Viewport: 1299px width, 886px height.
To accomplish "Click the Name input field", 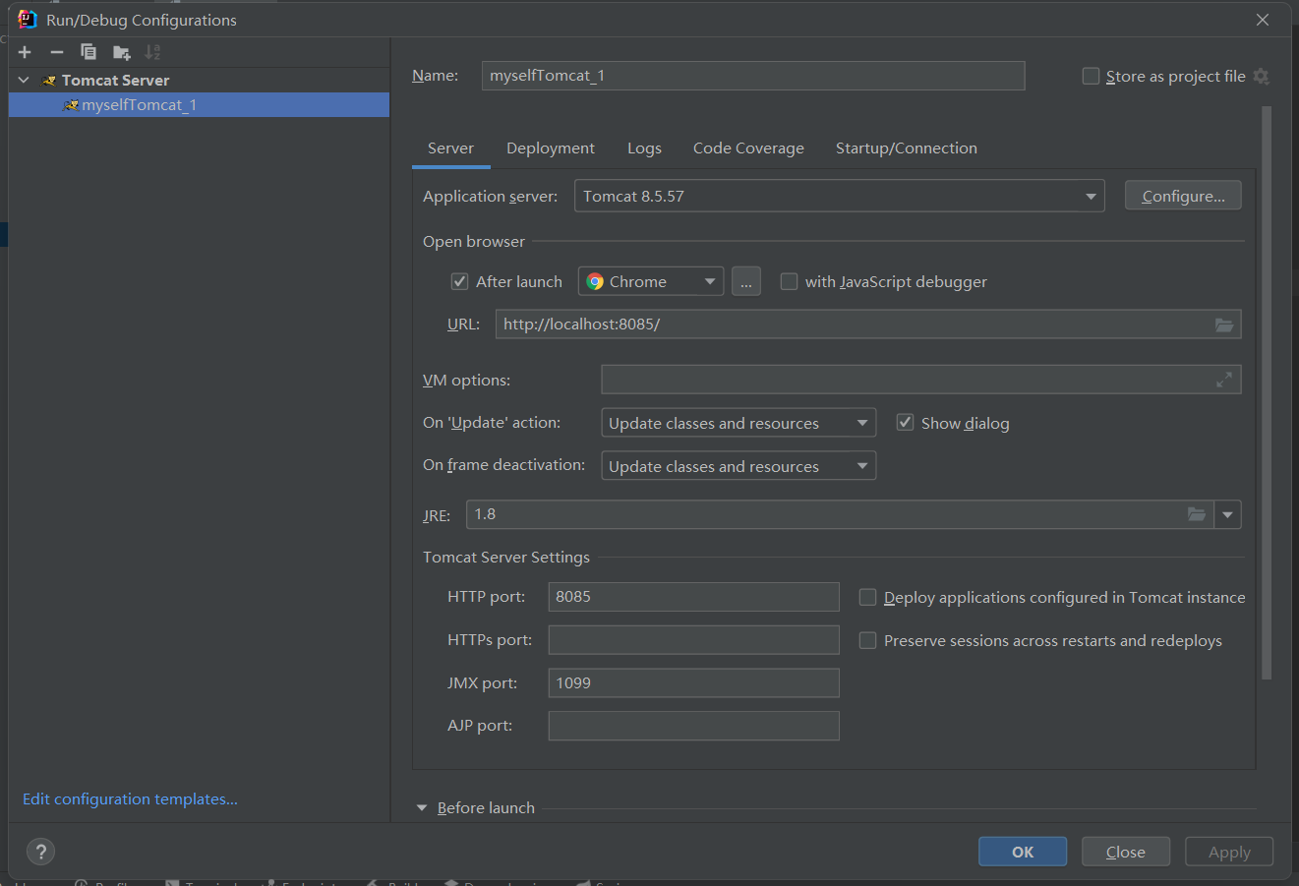I will [x=753, y=76].
